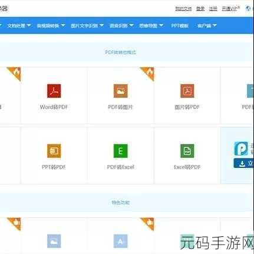Click the PDF转其他格式 section heading
This screenshot has width=254, height=254.
click(x=121, y=52)
